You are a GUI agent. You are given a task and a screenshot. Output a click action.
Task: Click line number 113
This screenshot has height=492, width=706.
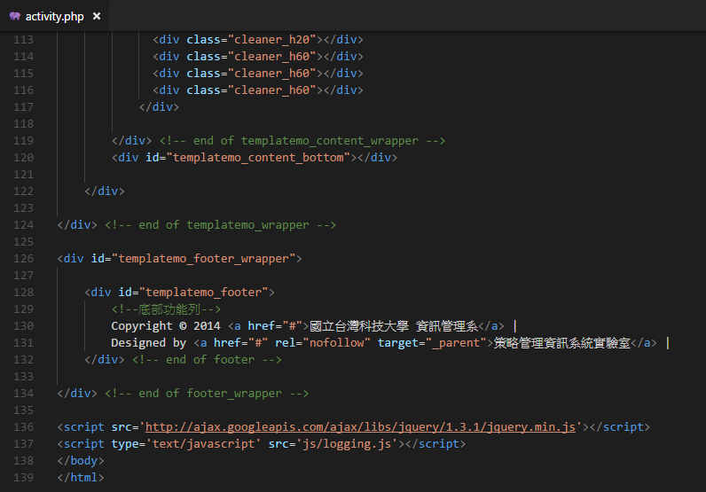tap(23, 40)
